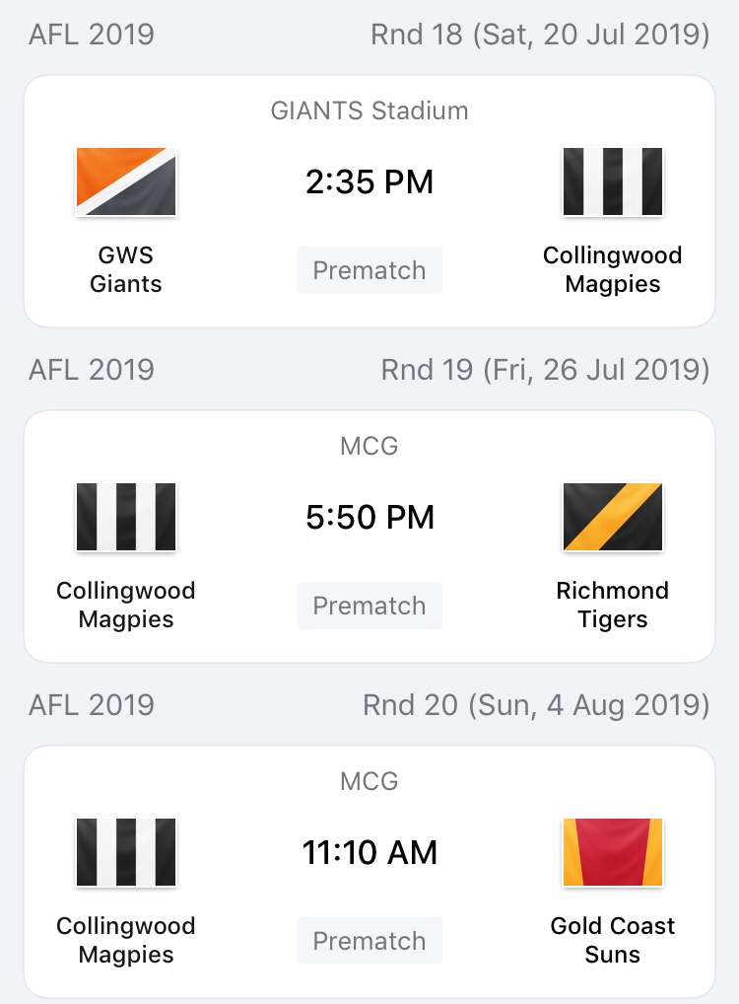Open the Rnd 19 date header
739x1004 pixels.
pos(545,370)
